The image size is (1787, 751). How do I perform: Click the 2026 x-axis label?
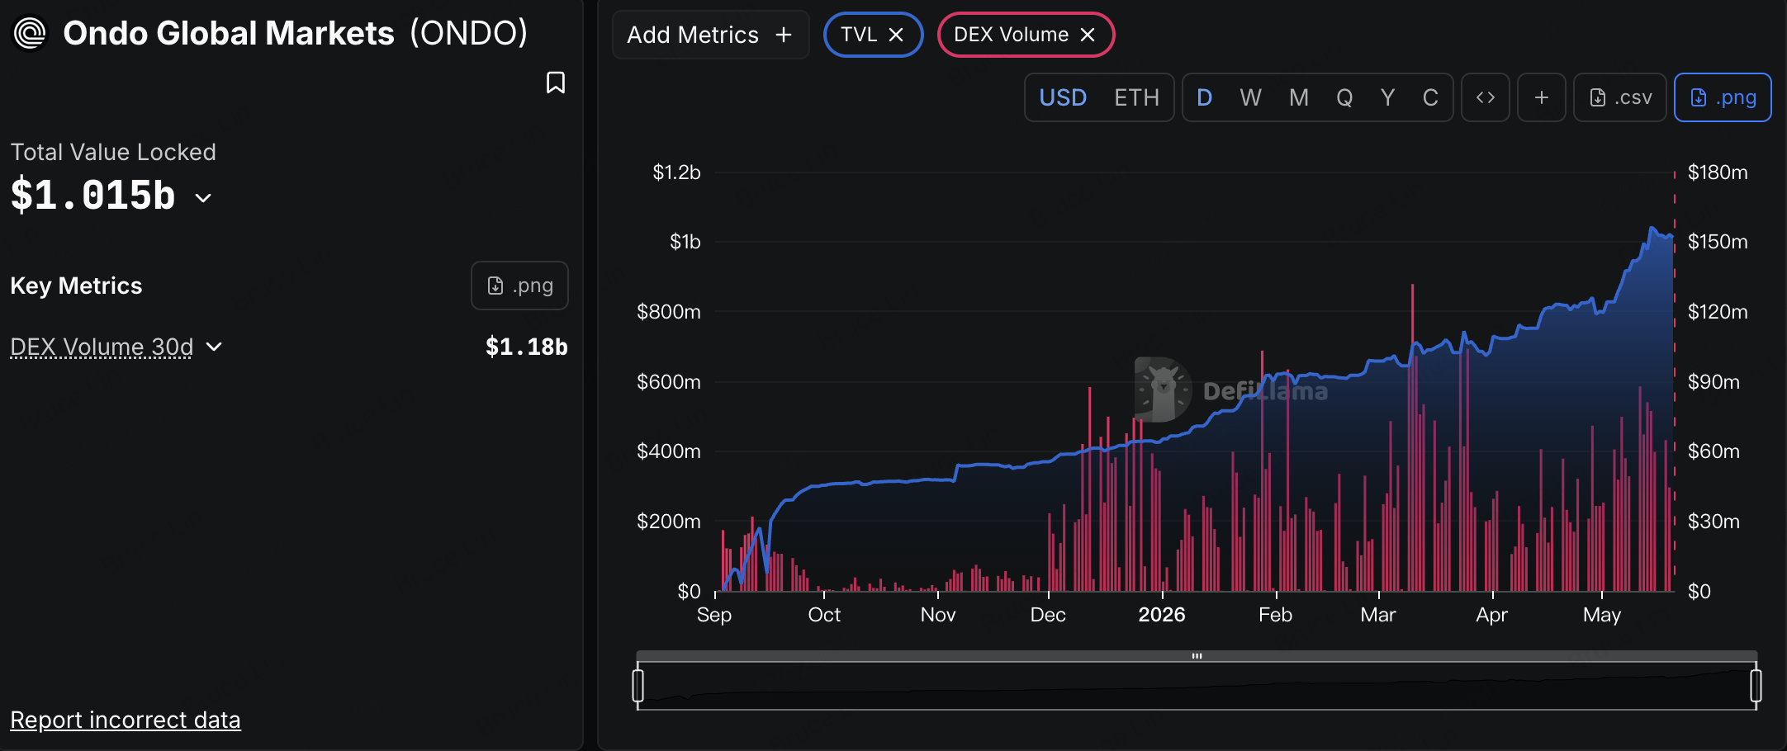pos(1162,615)
